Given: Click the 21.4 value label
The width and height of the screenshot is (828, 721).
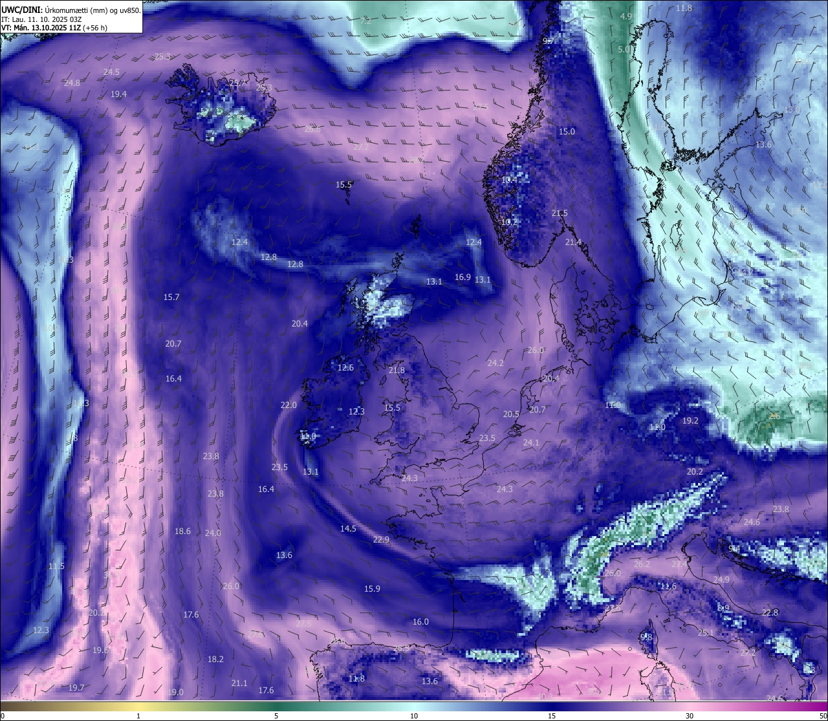Looking at the screenshot, I should (x=573, y=242).
